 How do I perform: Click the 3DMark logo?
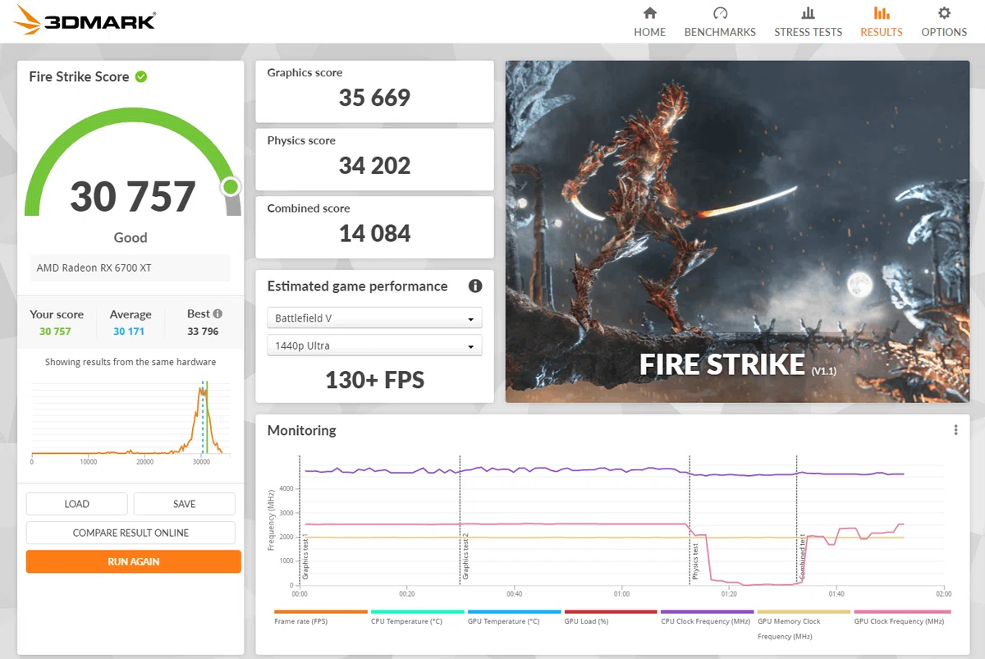(x=85, y=21)
